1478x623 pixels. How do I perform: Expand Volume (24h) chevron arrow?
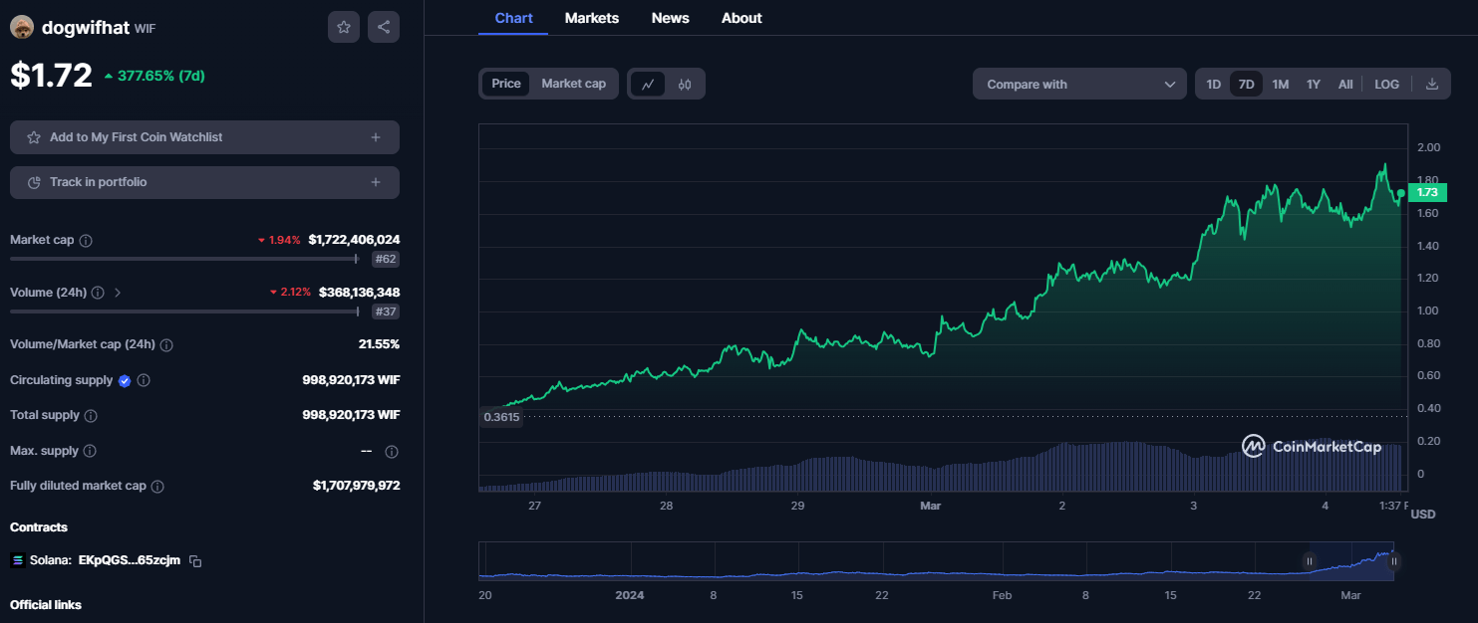pyautogui.click(x=118, y=293)
